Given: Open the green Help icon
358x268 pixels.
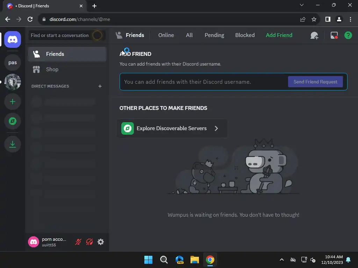Looking at the screenshot, I should [x=348, y=35].
